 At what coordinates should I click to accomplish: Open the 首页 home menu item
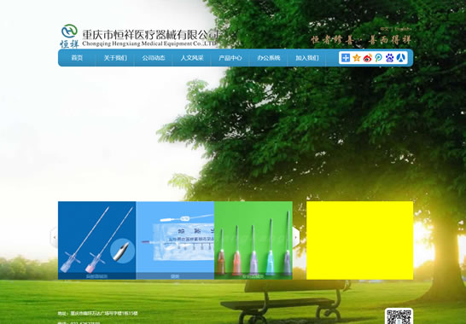(x=77, y=58)
